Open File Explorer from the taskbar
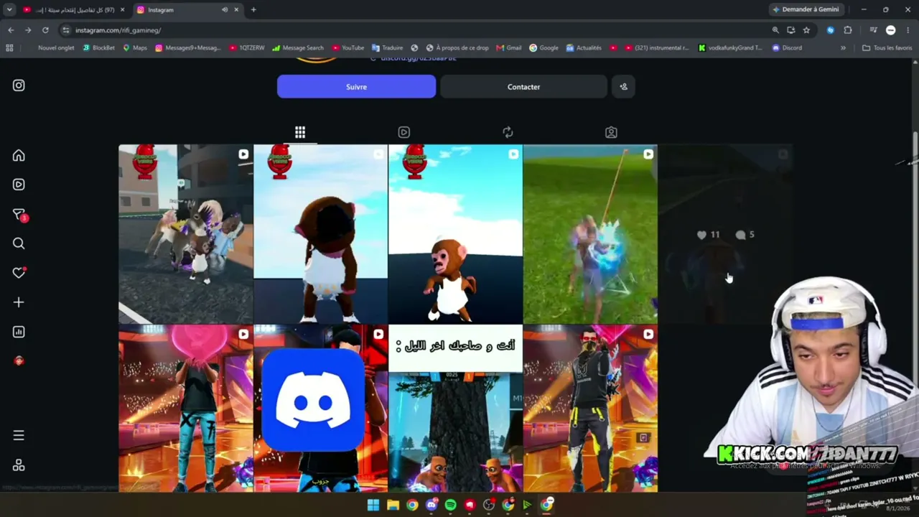This screenshot has height=517, width=919. (393, 505)
